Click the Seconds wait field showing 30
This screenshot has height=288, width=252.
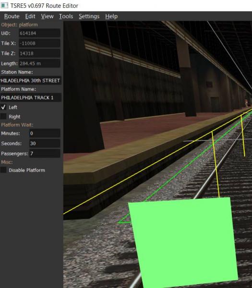point(45,144)
